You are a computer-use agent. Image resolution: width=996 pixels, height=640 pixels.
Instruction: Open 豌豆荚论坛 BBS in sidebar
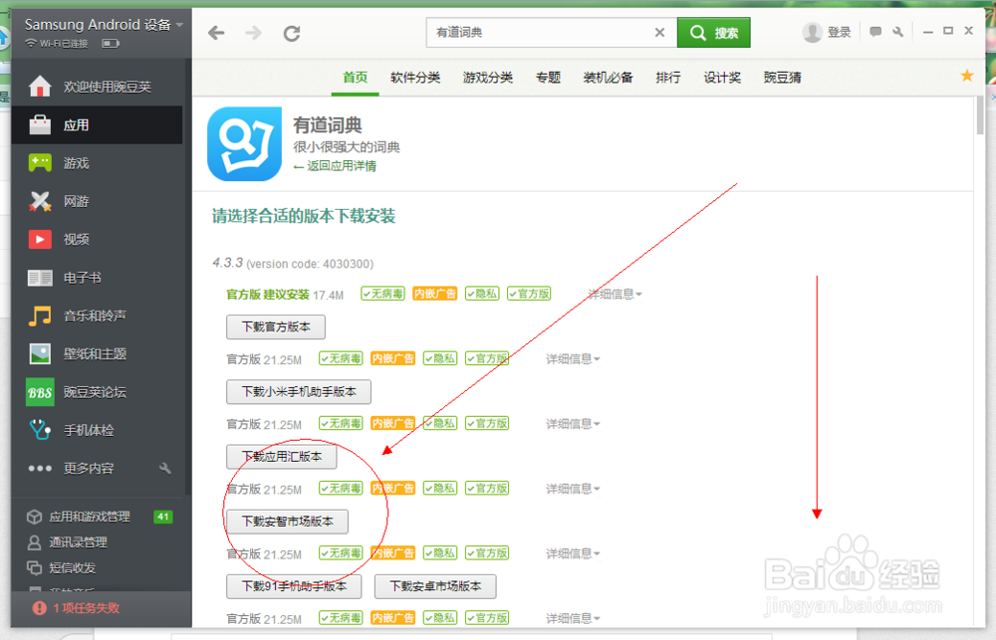click(x=97, y=392)
